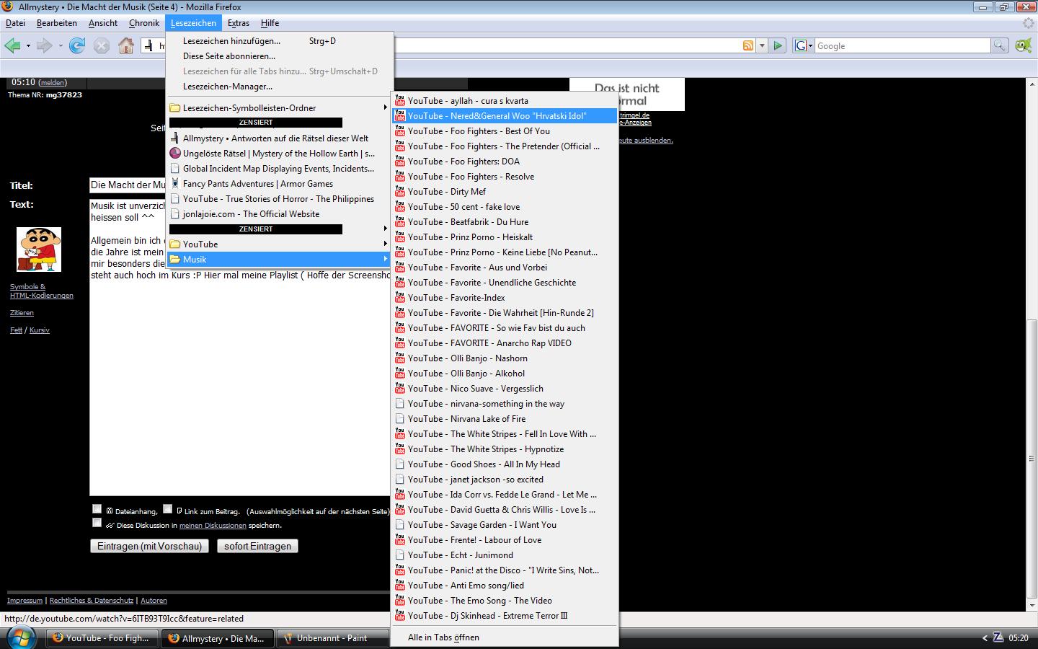The height and width of the screenshot is (649, 1038).
Task: Click Fancy Pants Adventures bookmark icon
Action: point(174,183)
